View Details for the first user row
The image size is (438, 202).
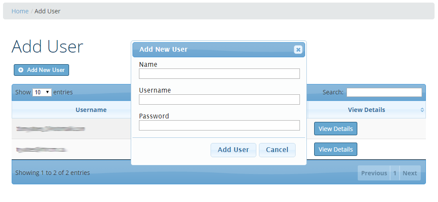pyautogui.click(x=335, y=129)
